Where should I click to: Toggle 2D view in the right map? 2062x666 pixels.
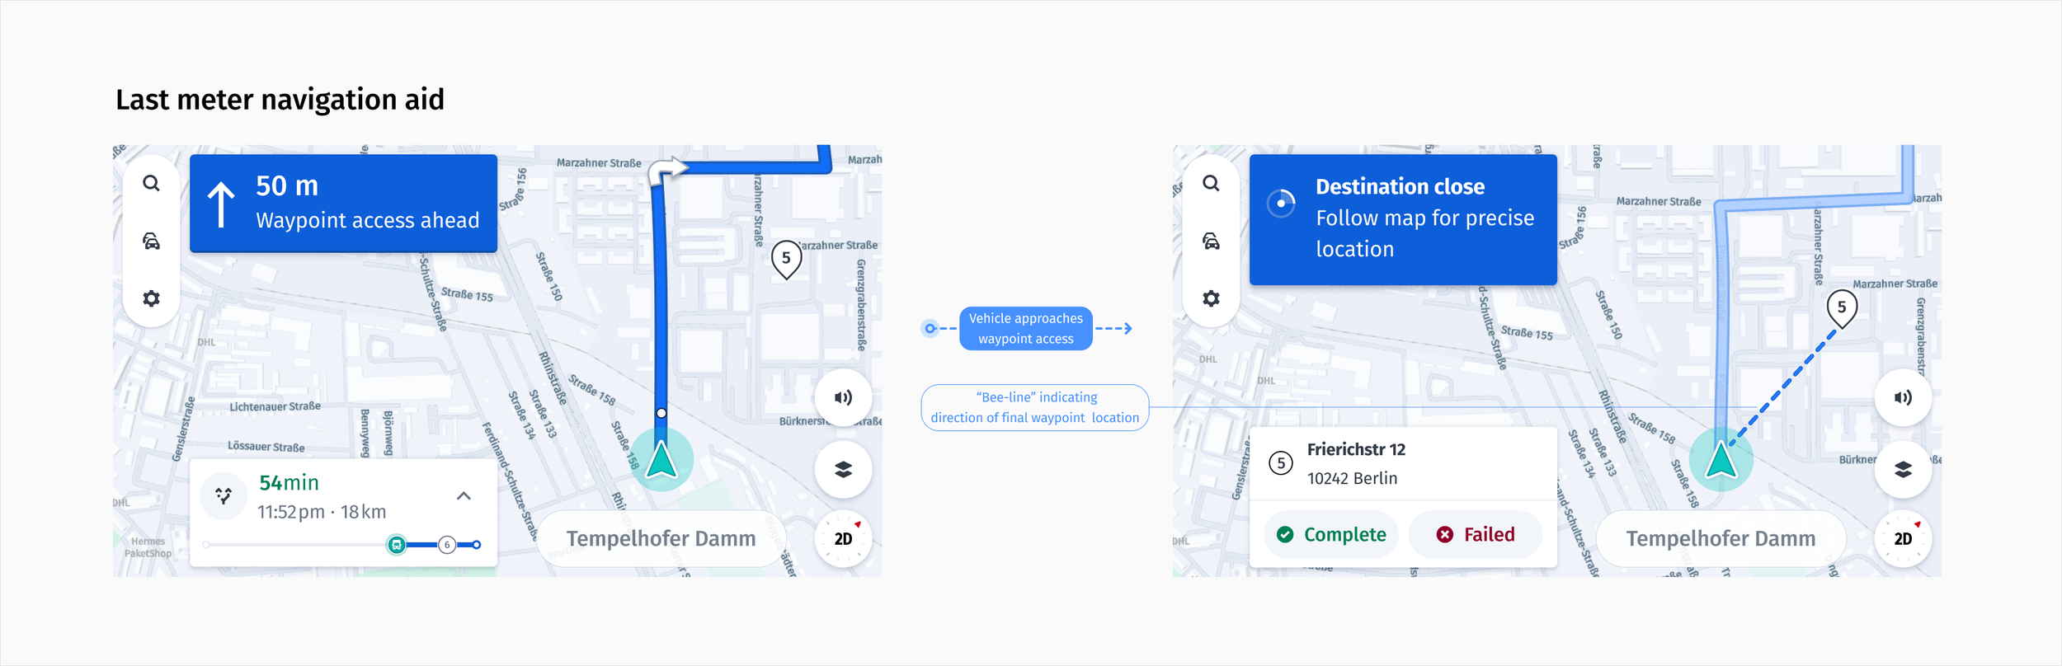[x=1903, y=539]
